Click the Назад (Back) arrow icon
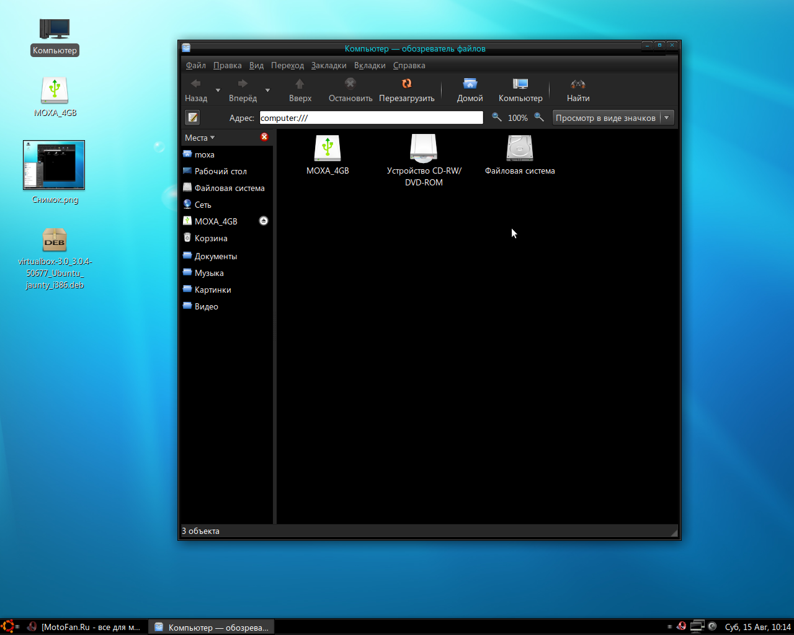The width and height of the screenshot is (794, 635). coord(196,84)
